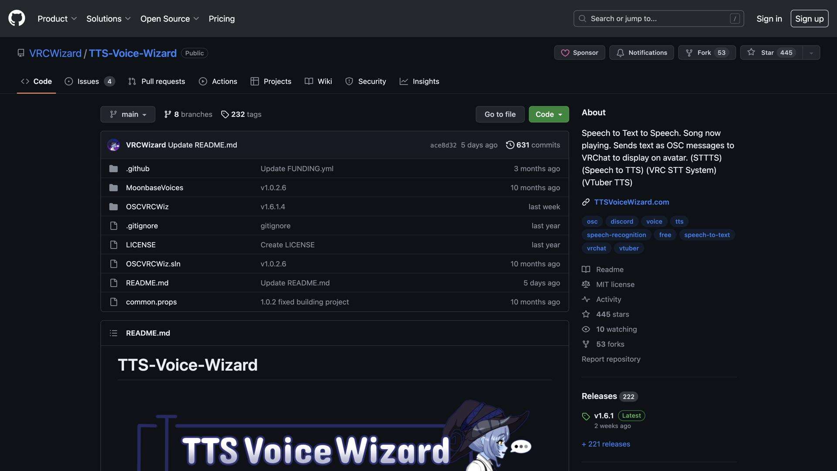837x471 pixels.
Task: Click the .github folder icon
Action: [x=113, y=168]
